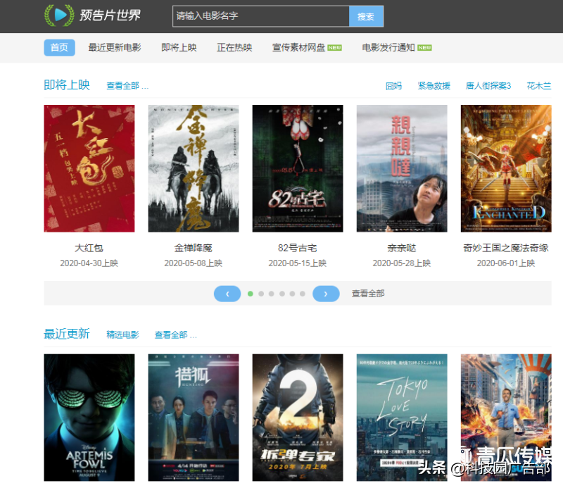563x488 pixels.
Task: Select the fifth carousel page dot
Action: [x=292, y=294]
